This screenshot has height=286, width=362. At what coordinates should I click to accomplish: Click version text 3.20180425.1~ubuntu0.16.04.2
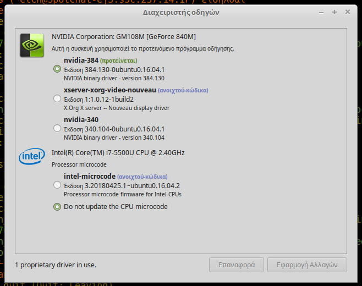pos(132,186)
